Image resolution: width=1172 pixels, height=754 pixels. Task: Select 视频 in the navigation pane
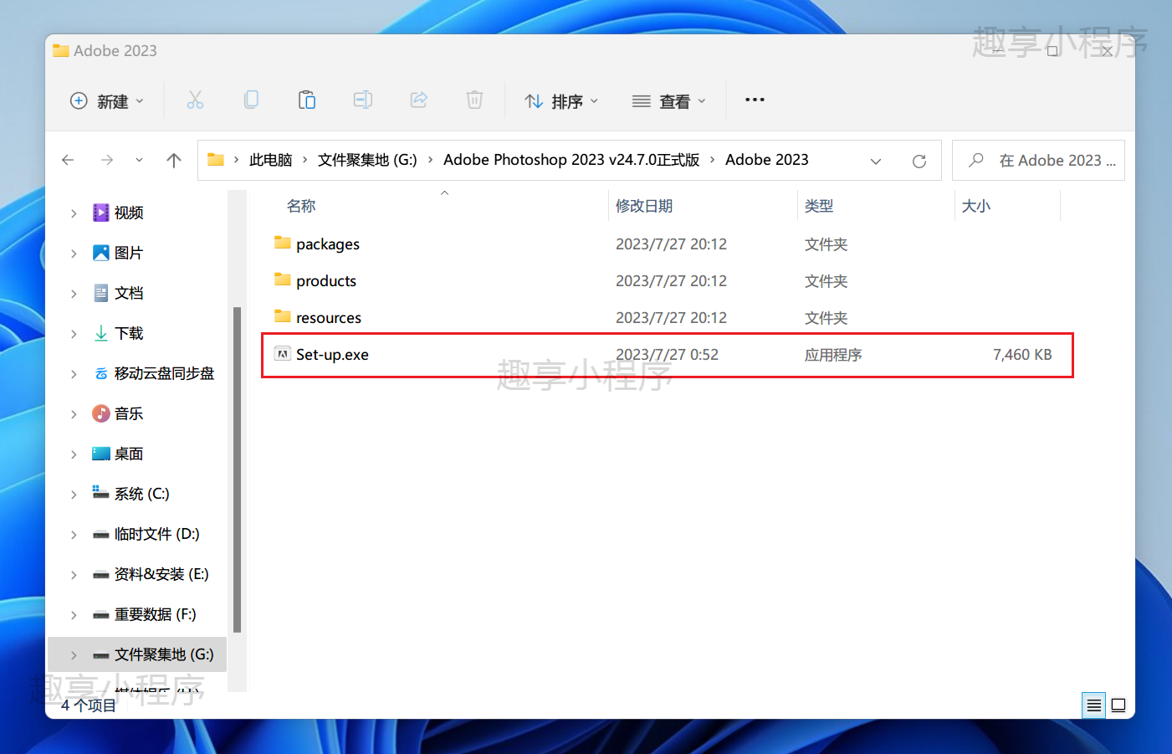click(x=129, y=213)
